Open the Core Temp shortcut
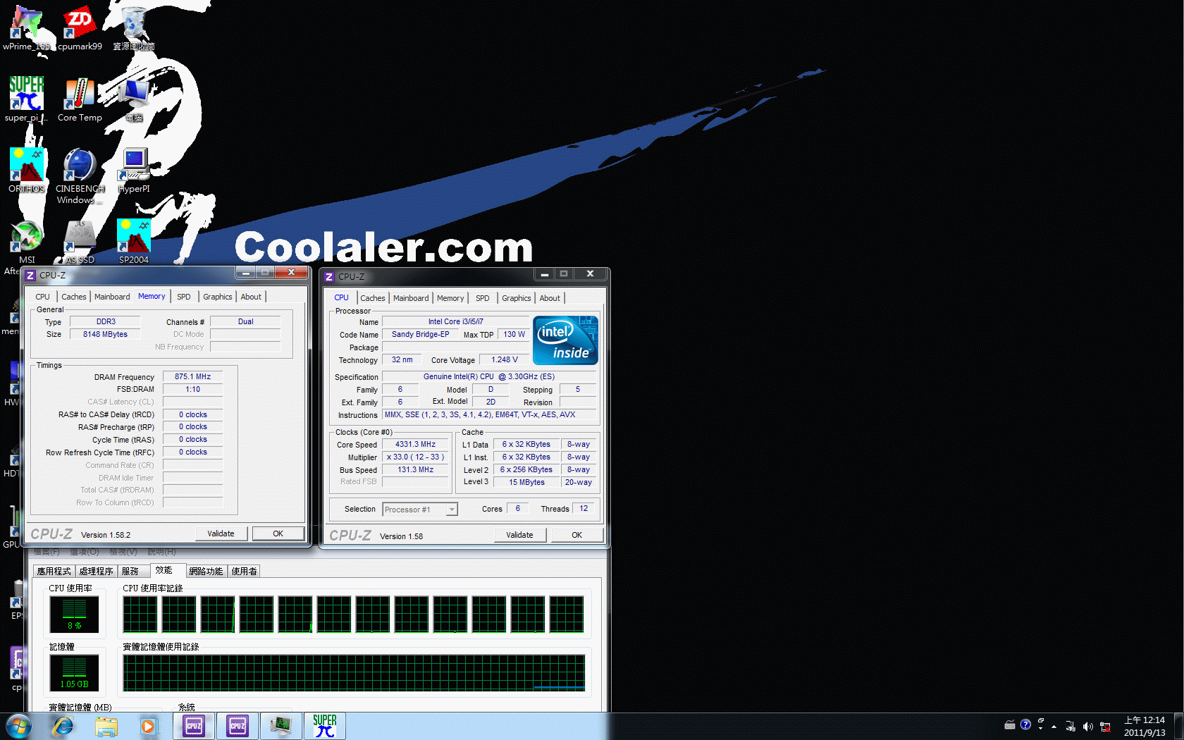Screen dimensions: 1184x740 pyautogui.click(x=80, y=99)
